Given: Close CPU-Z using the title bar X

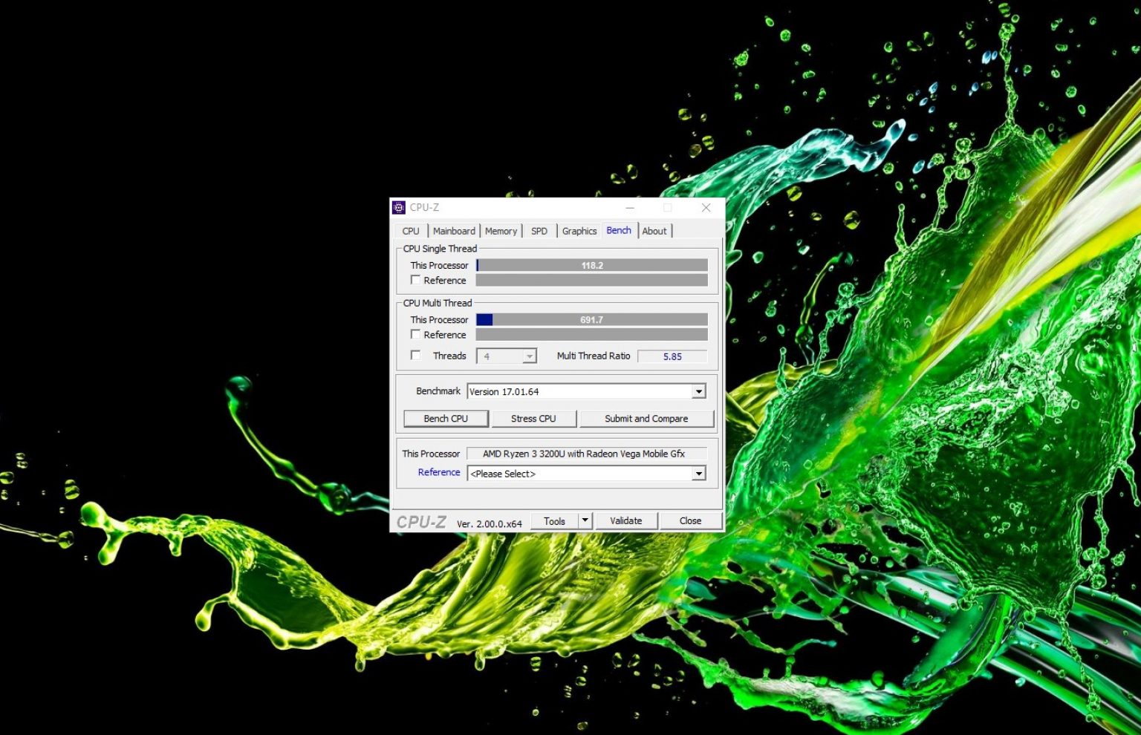Looking at the screenshot, I should (x=706, y=208).
